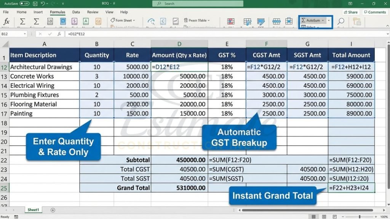Click the table icon with highlighted blue row
Image resolution: width=390 pixels, height=219 pixels.
click(277, 21)
